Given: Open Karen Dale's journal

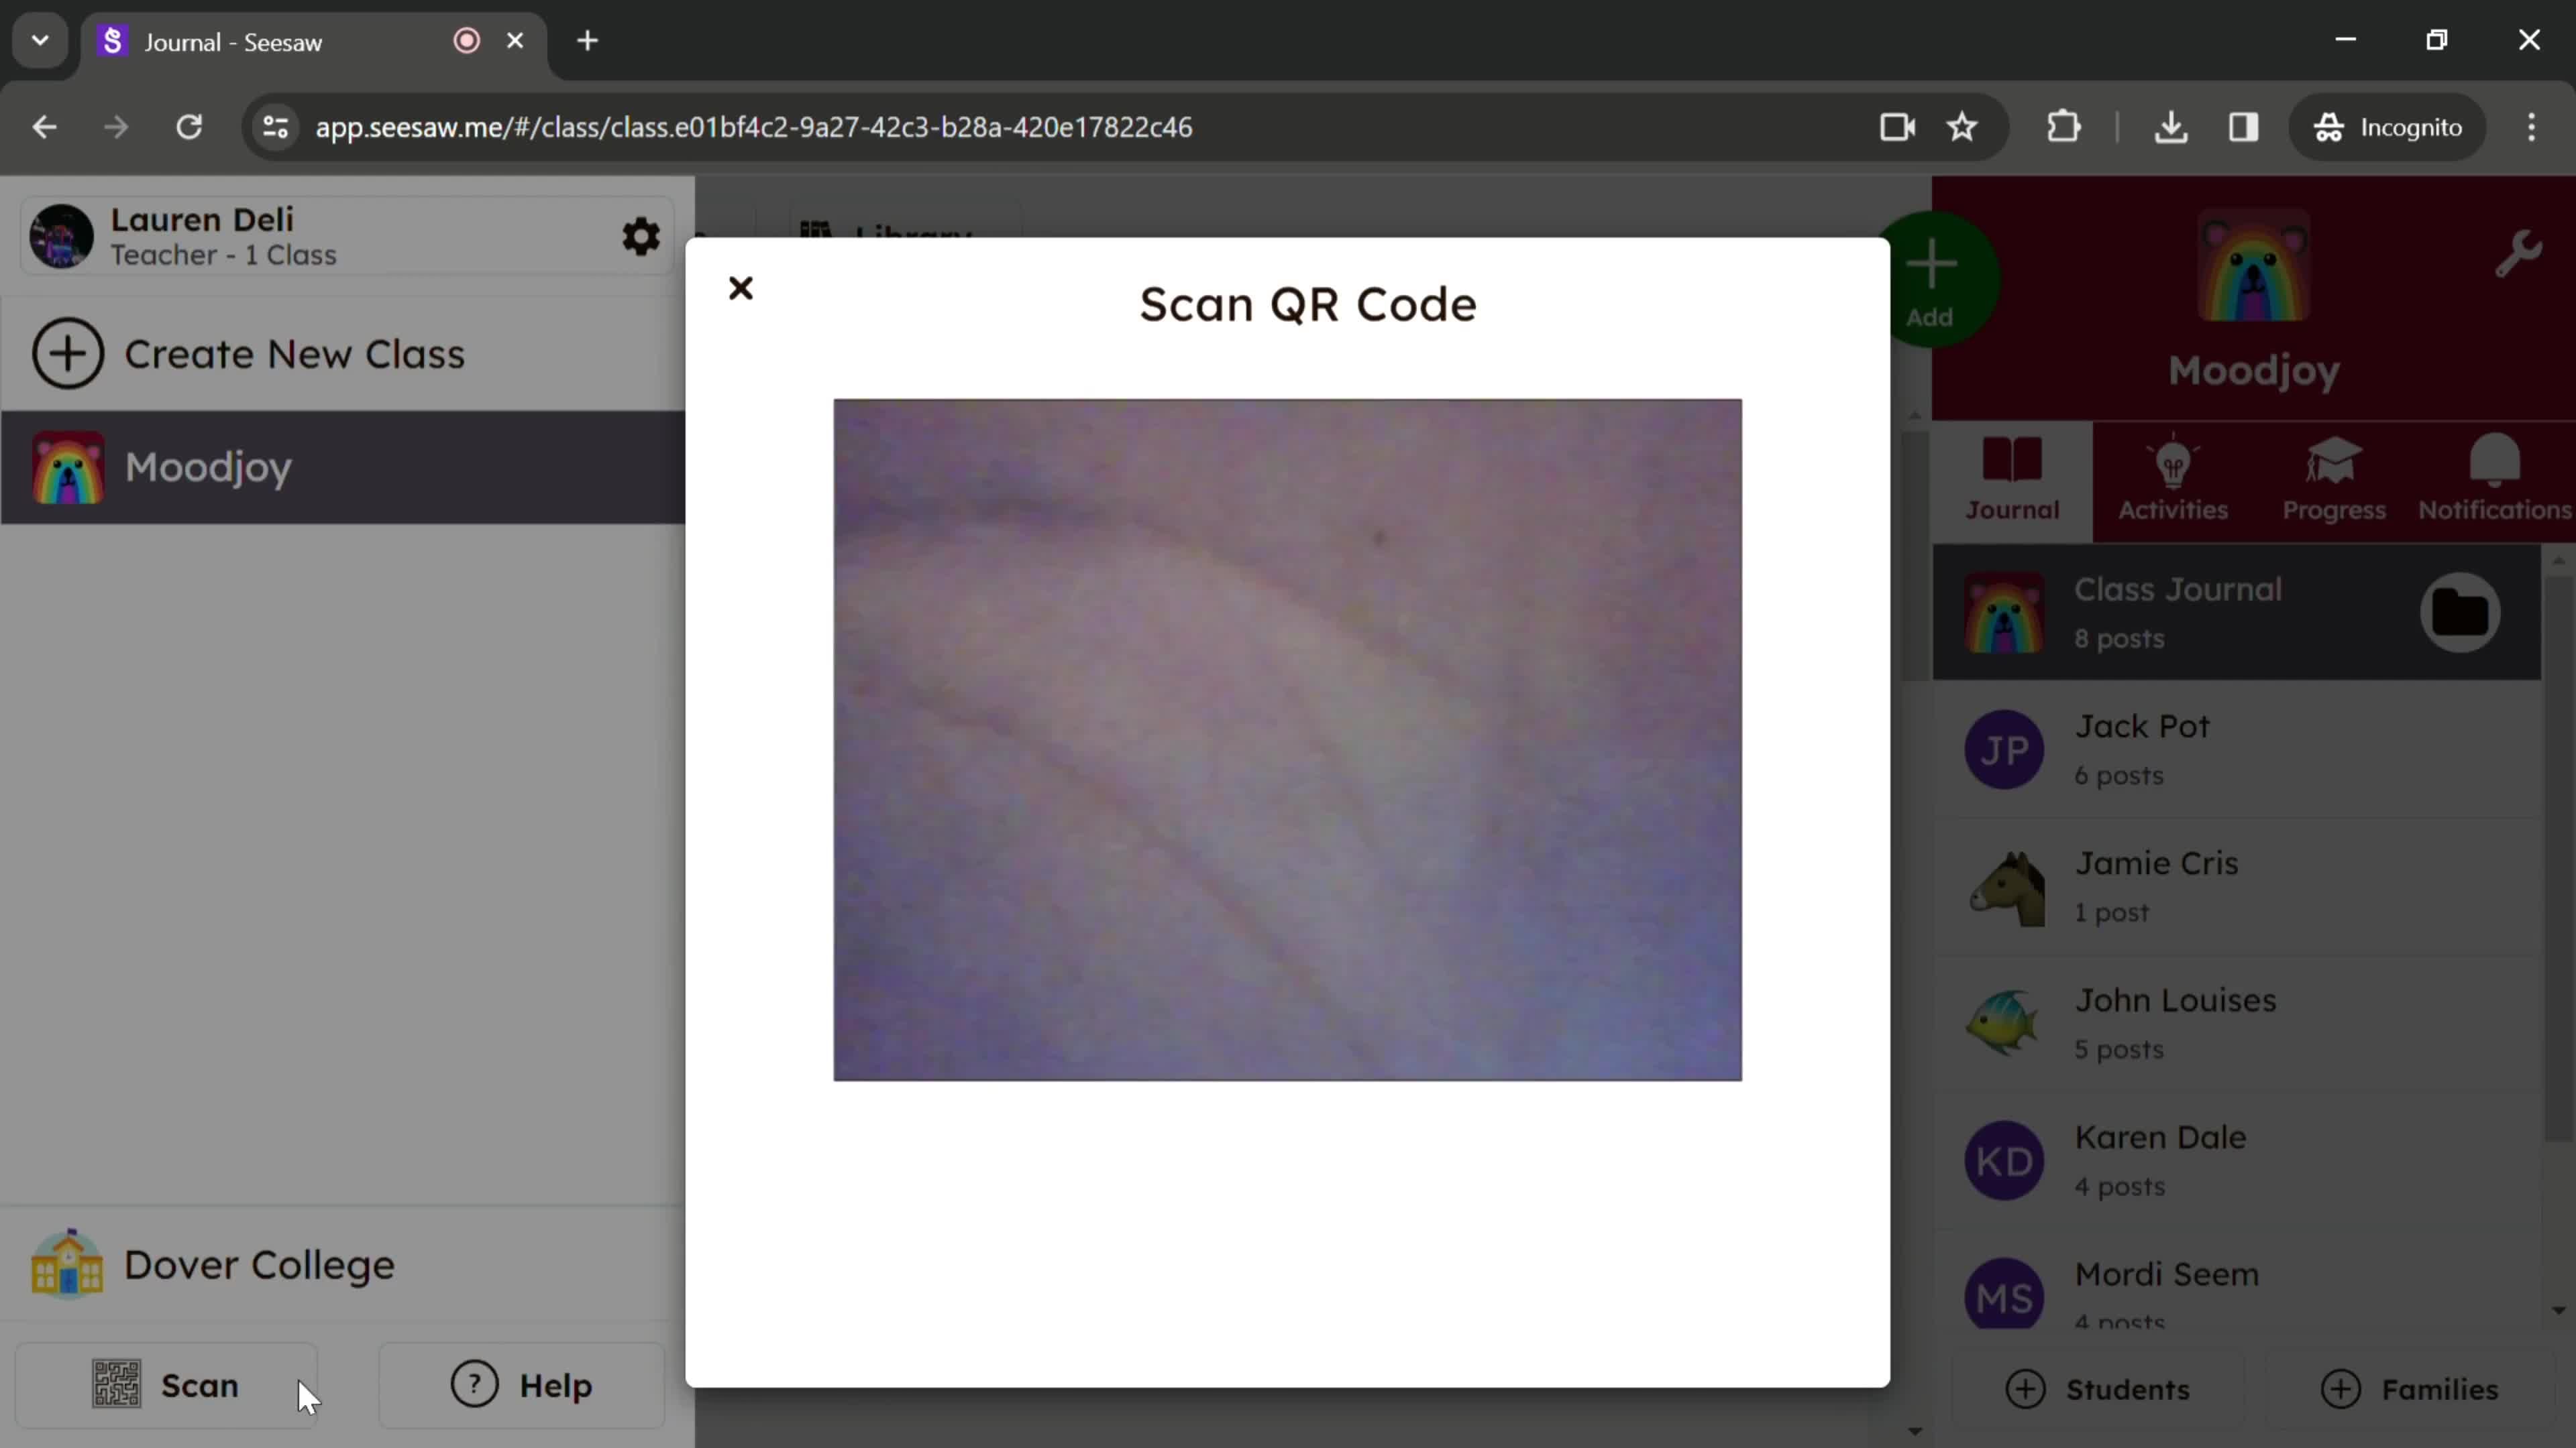Looking at the screenshot, I should click(2237, 1160).
